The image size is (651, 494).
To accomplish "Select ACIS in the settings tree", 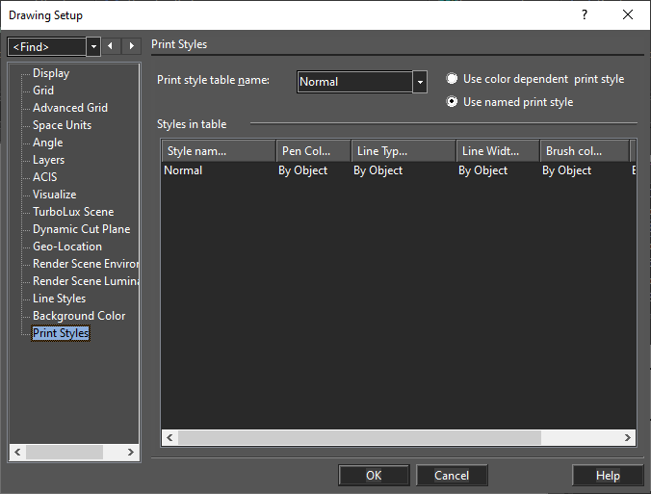I will coord(45,177).
